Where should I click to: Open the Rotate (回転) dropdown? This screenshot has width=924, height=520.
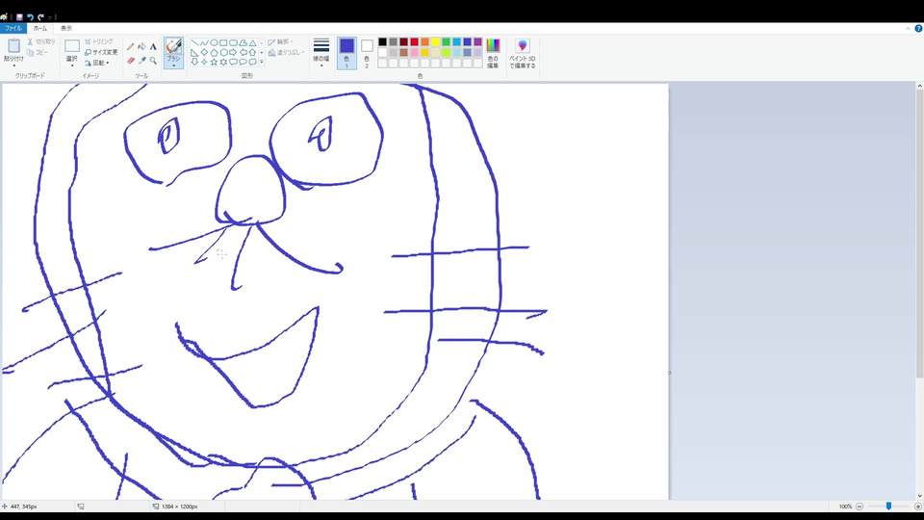(x=97, y=63)
